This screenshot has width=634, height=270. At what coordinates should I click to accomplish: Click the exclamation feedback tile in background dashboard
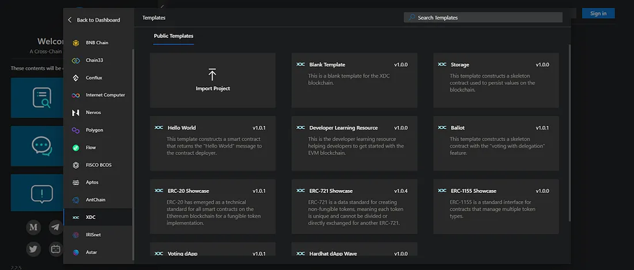pos(37,193)
